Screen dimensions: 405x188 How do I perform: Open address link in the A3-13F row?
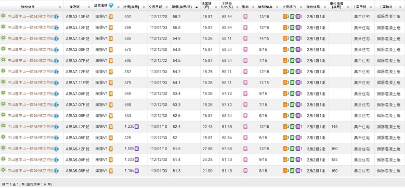(31, 17)
